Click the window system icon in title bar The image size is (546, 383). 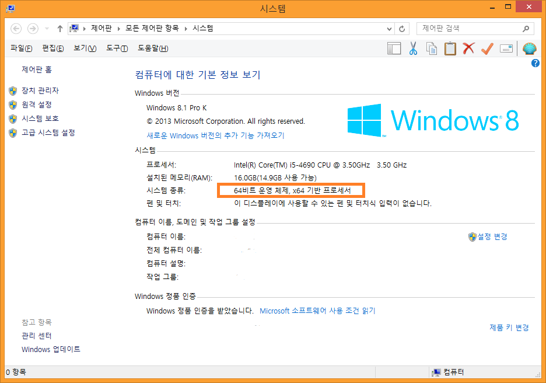click(10, 8)
